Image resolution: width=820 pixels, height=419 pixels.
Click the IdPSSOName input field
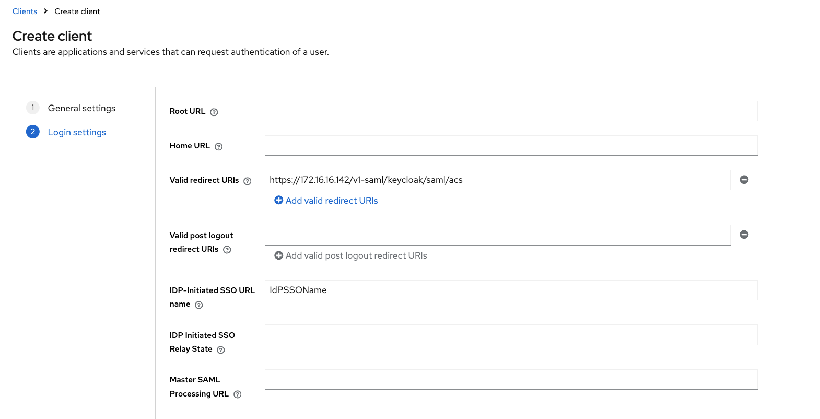point(511,290)
